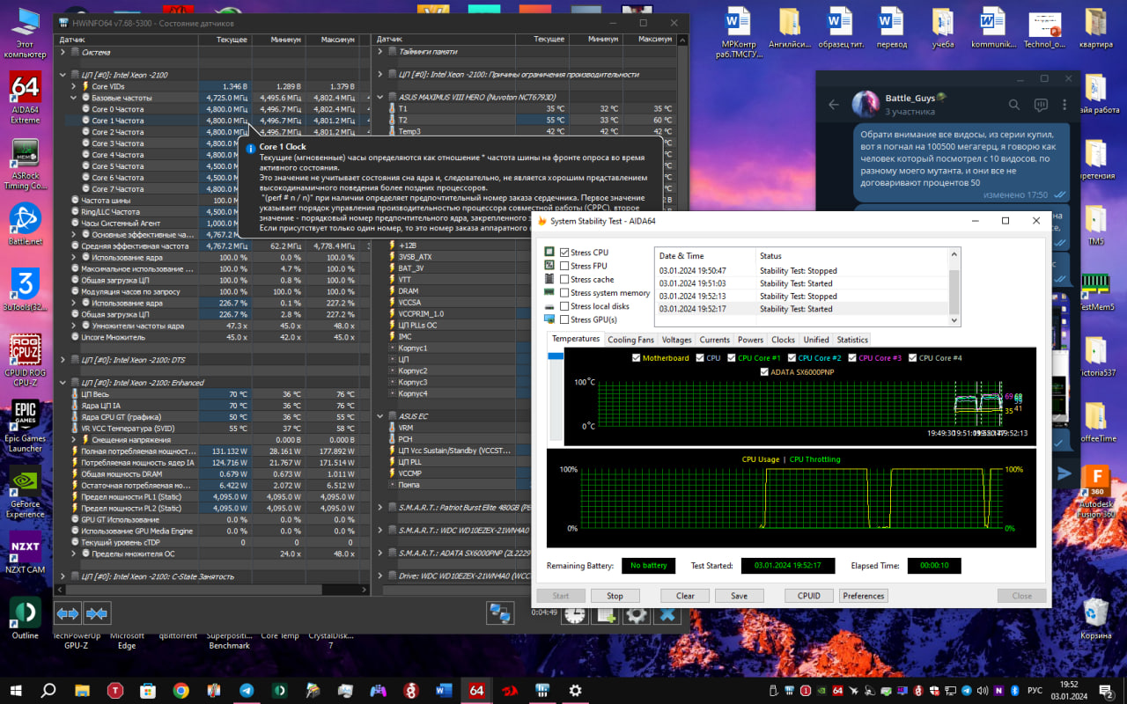The image size is (1127, 704).
Task: Launch Battle.net from the desktop
Action: point(26,224)
